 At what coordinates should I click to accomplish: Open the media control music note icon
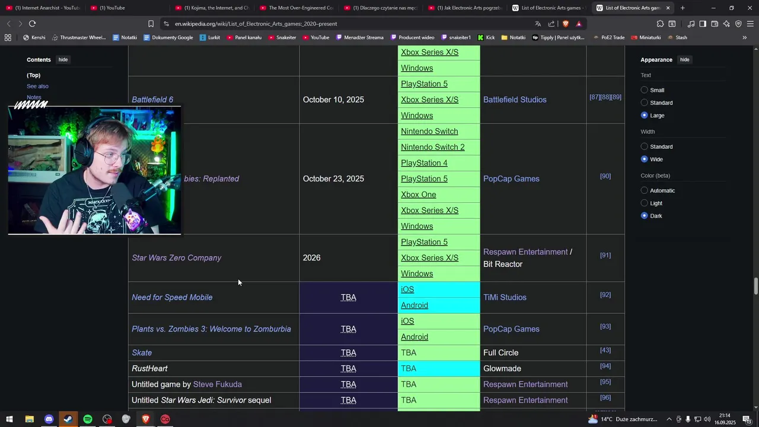tap(691, 24)
